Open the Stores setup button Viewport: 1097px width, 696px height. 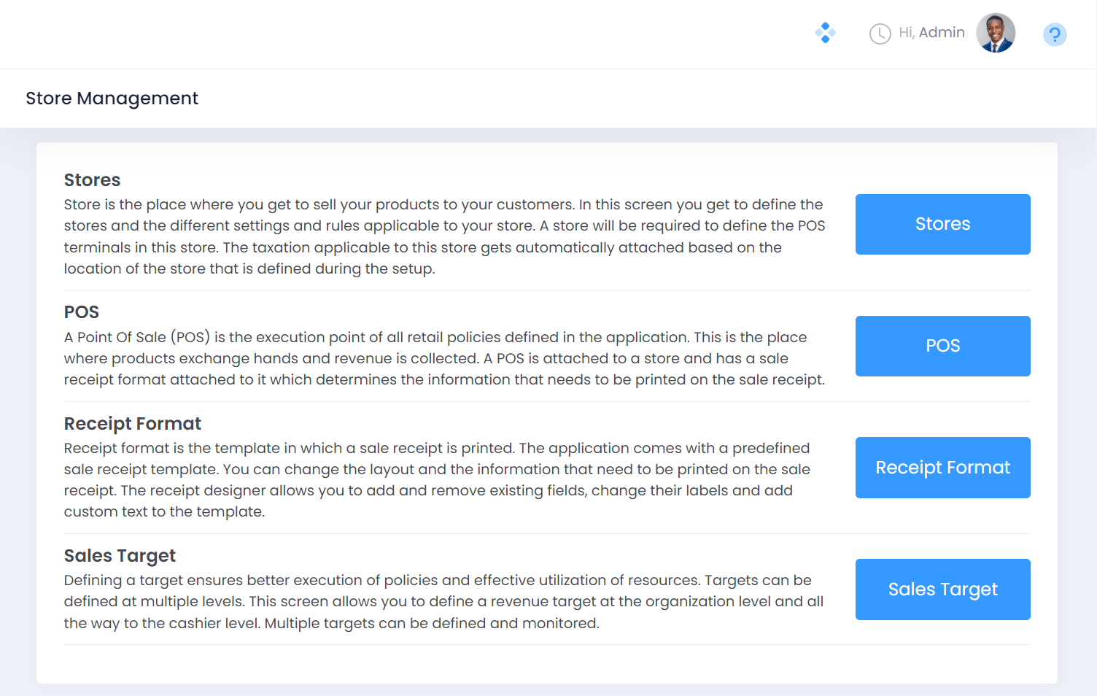tap(942, 224)
